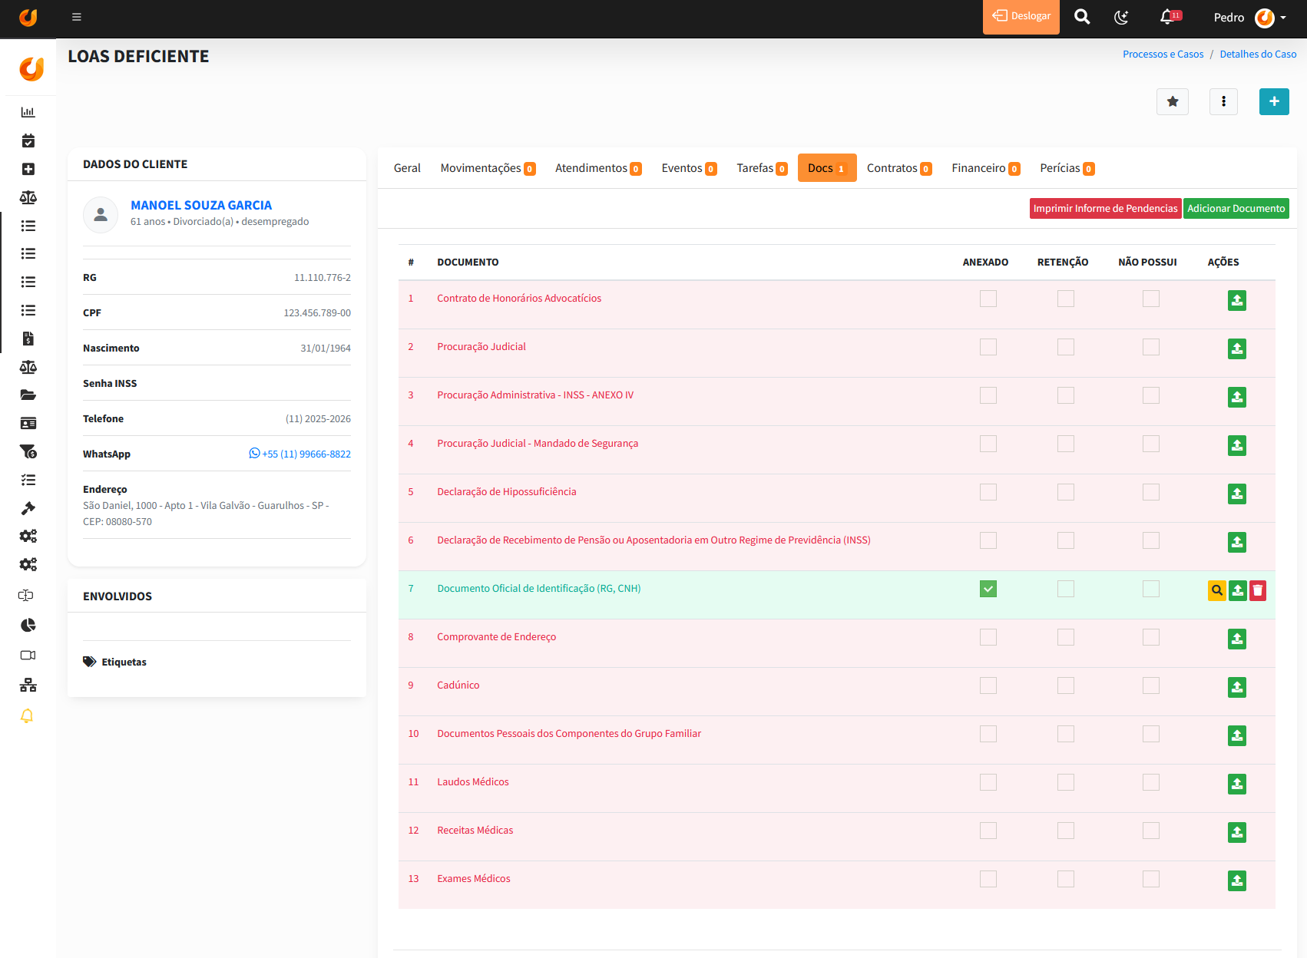Image resolution: width=1307 pixels, height=958 pixels.
Task: Switch to the Financeiro tab
Action: tap(985, 168)
